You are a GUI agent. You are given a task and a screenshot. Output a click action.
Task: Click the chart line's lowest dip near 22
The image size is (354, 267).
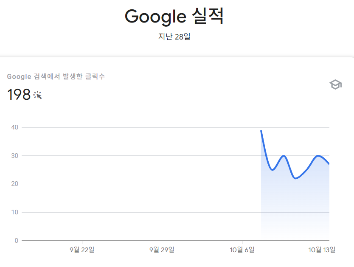pos(295,178)
